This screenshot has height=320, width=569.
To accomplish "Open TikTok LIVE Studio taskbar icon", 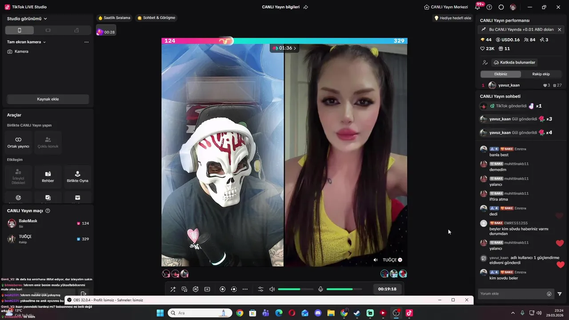I will tap(409, 313).
